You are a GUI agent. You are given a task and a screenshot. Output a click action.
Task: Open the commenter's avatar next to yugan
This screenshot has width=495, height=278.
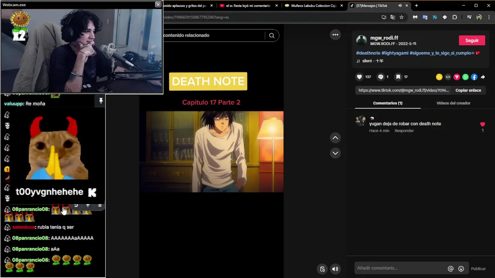[360, 121]
